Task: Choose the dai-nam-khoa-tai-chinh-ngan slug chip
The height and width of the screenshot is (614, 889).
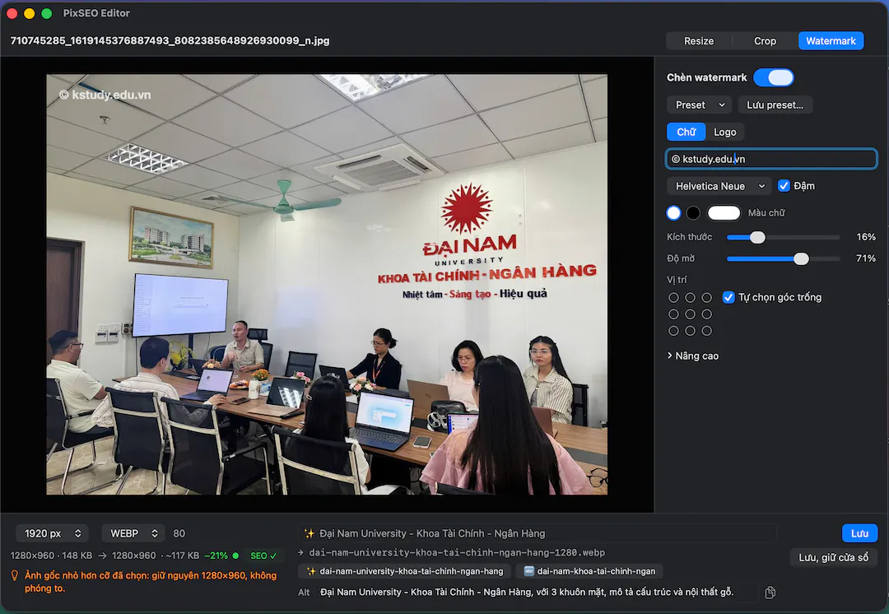Action: coord(589,571)
